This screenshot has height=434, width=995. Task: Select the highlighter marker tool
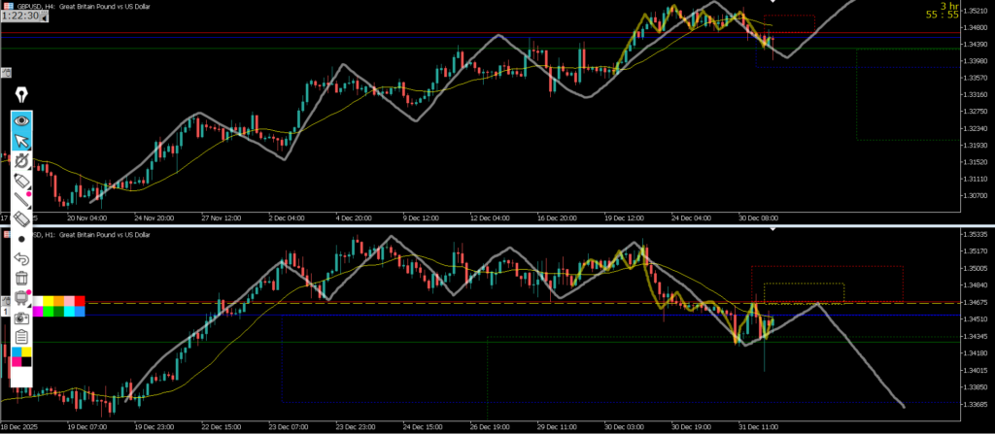[21, 182]
